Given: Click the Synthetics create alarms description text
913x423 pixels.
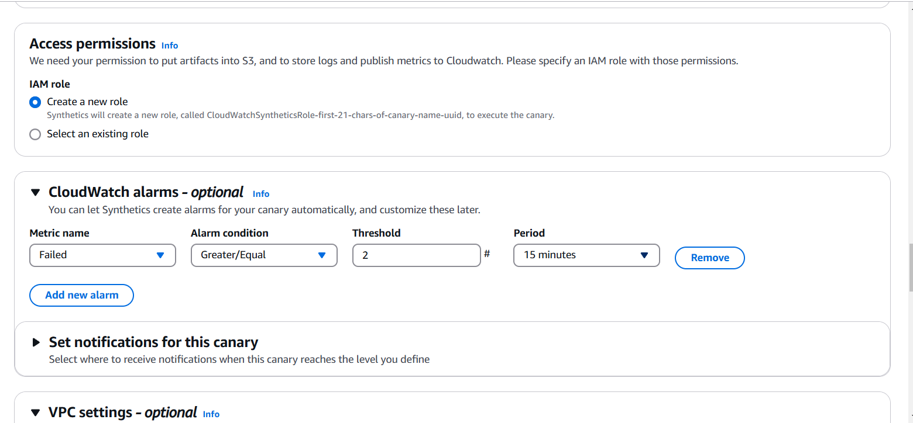Looking at the screenshot, I should [x=265, y=210].
